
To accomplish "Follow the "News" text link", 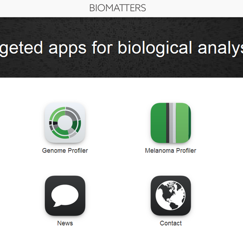I will point(65,223).
